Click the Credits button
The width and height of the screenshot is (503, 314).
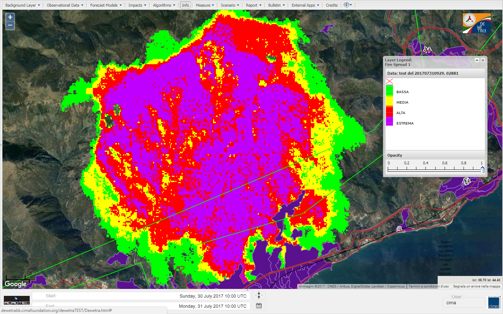pos(331,5)
